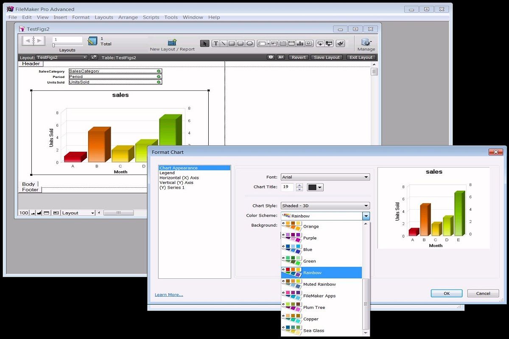This screenshot has height=339, width=509.
Task: Click the Tab Control tool
Action: (x=282, y=43)
